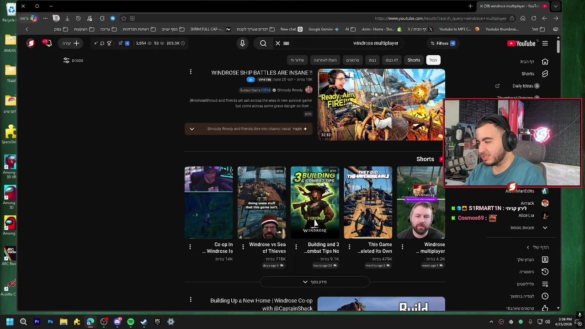Select the watched (נצפו) filter chip
The height and width of the screenshot is (329, 585).
pyautogui.click(x=372, y=60)
